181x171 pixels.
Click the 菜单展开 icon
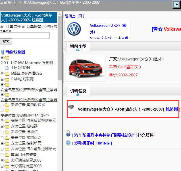(2, 27)
